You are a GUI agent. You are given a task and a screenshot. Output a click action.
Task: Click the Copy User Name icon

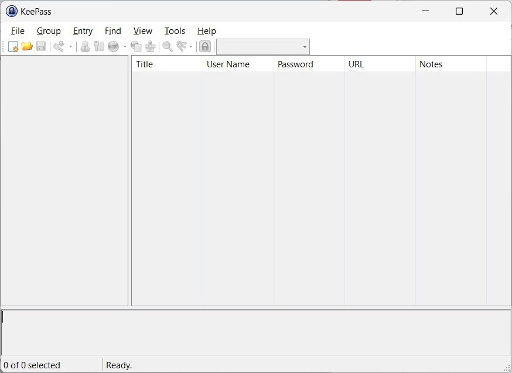[85, 47]
